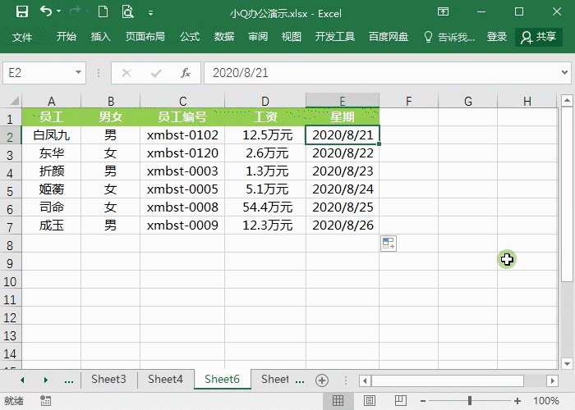Viewport: 575px width, 410px height.
Task: Click horizontal scrollbar right arrow
Action: (x=552, y=380)
